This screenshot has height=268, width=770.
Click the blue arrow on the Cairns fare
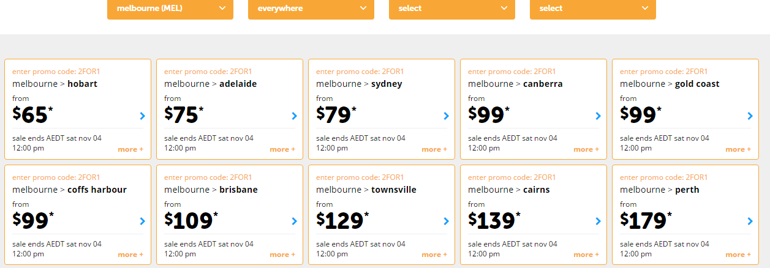pyautogui.click(x=598, y=221)
